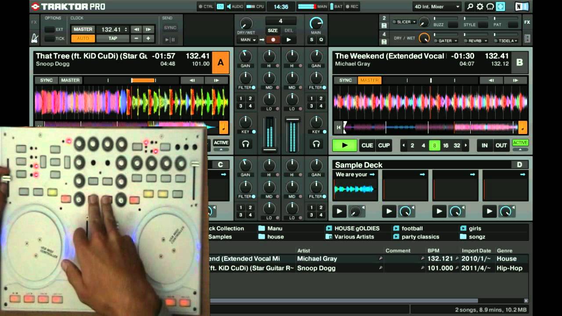This screenshot has height=316, width=562.
Task: Open the browser search magnifier in header
Action: [x=470, y=7]
